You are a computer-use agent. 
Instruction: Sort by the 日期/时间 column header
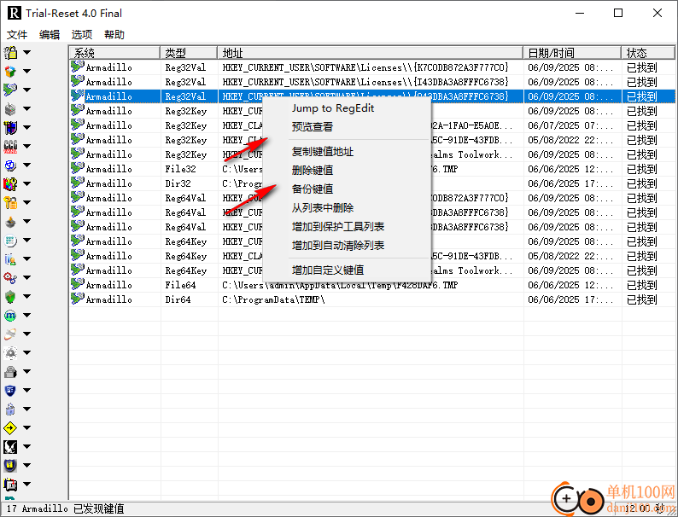pyautogui.click(x=572, y=53)
